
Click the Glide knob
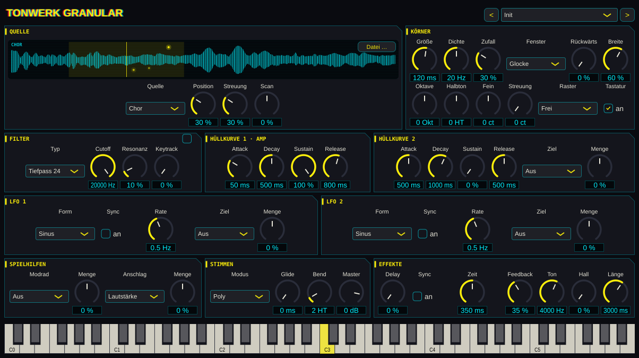coord(288,292)
